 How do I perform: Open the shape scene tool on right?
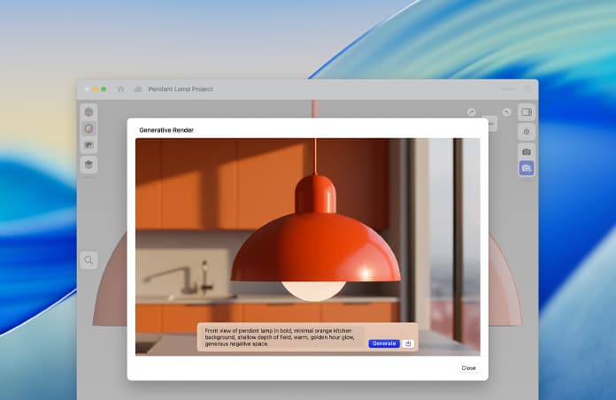[x=527, y=132]
